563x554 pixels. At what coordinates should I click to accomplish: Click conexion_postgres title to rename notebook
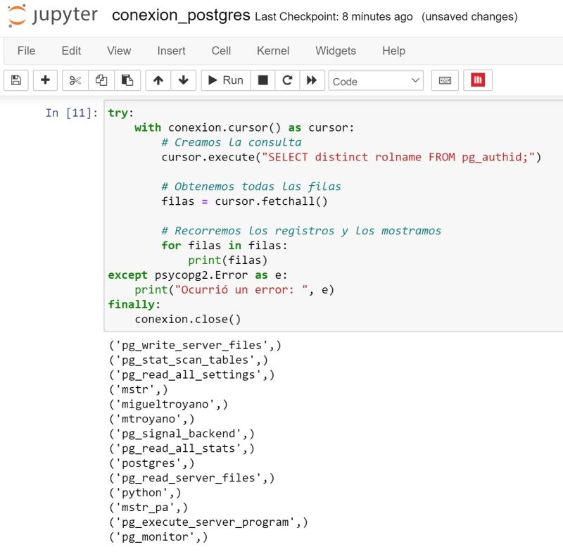[182, 14]
